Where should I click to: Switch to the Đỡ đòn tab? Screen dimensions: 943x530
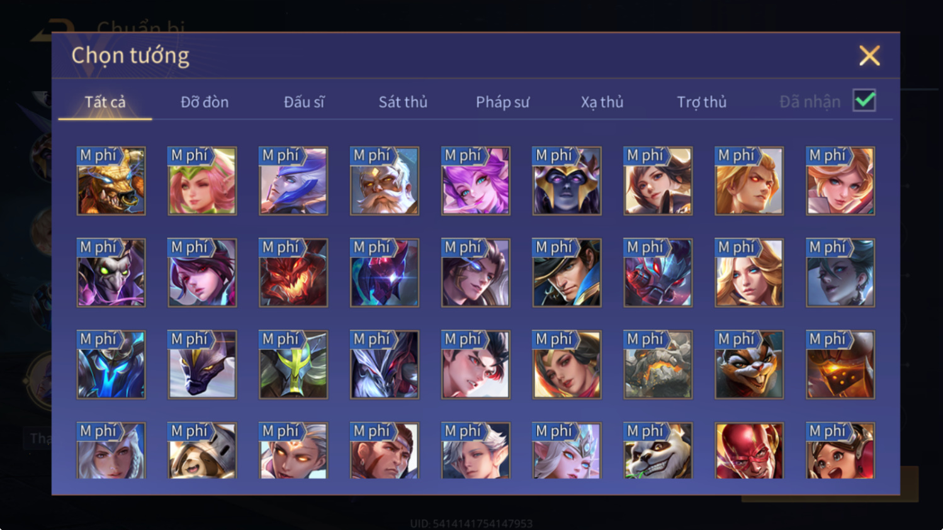(205, 102)
